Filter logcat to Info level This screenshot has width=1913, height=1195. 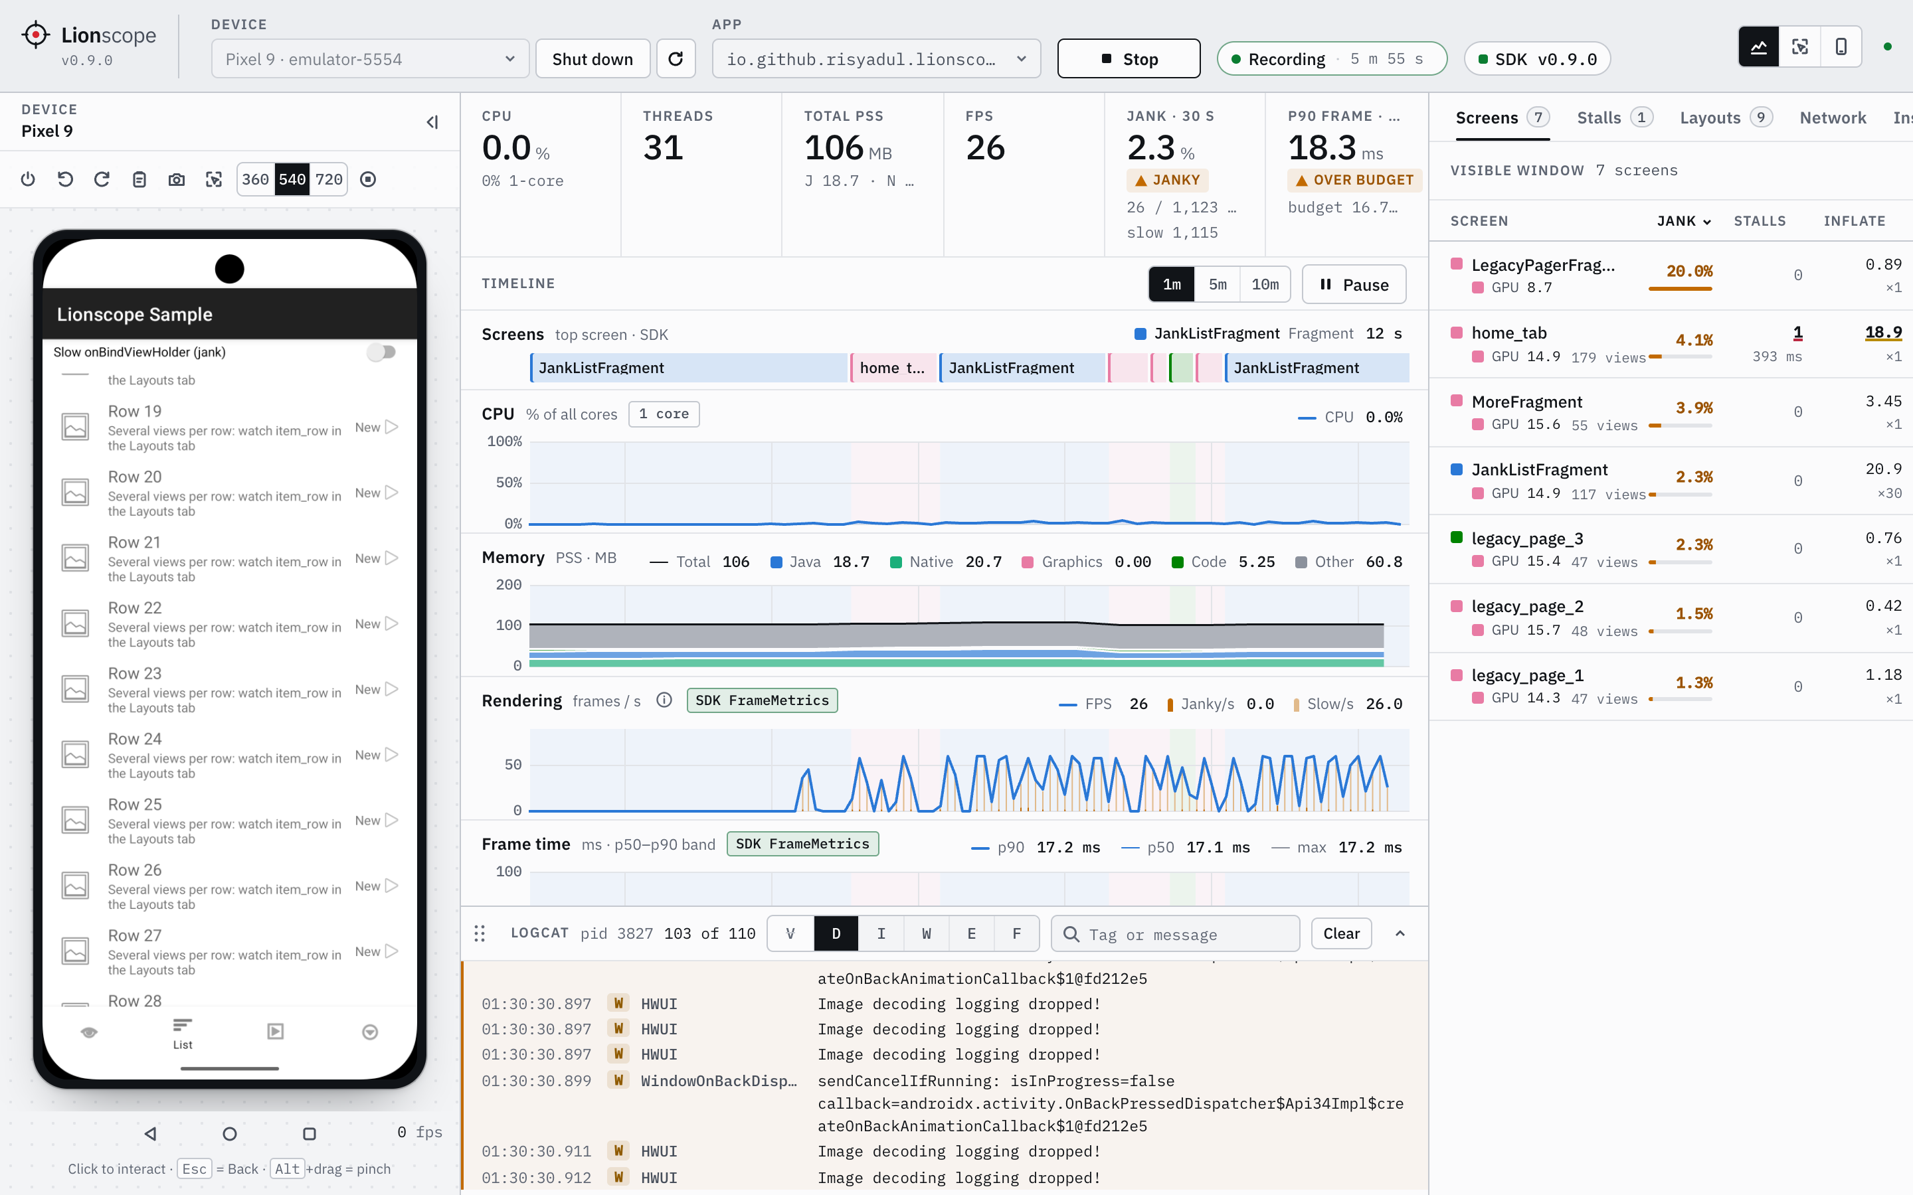pyautogui.click(x=881, y=934)
